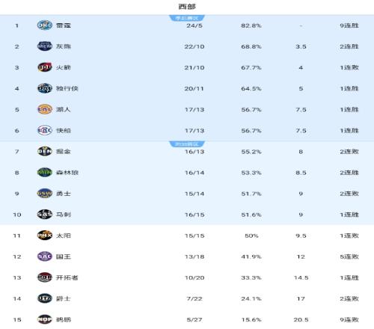The width and height of the screenshot is (374, 329).
Task: Select the 西部 conference heading
Action: [x=187, y=7]
